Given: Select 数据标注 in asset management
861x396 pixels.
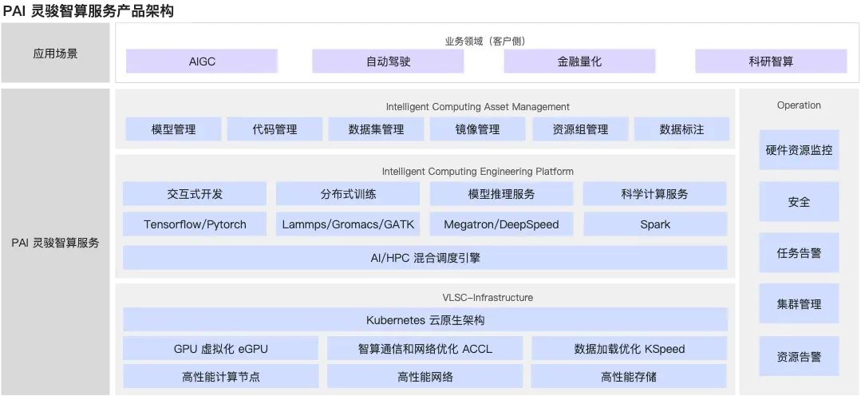Looking at the screenshot, I should click(x=681, y=129).
